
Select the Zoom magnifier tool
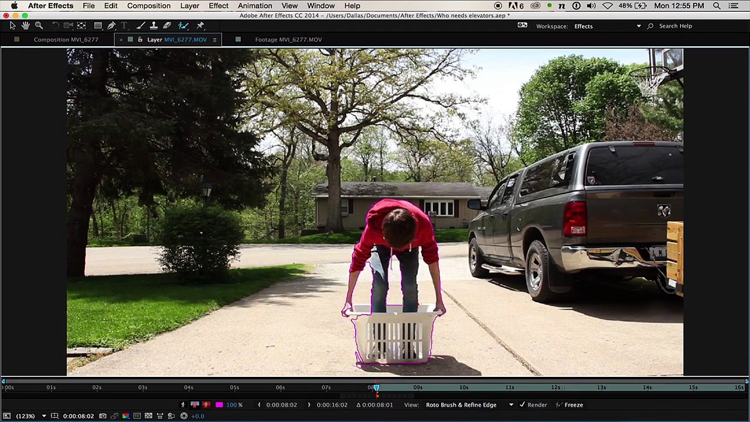pyautogui.click(x=39, y=26)
